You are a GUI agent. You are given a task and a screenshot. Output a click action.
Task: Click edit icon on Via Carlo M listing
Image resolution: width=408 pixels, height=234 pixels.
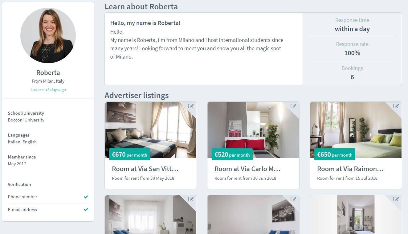pyautogui.click(x=293, y=106)
